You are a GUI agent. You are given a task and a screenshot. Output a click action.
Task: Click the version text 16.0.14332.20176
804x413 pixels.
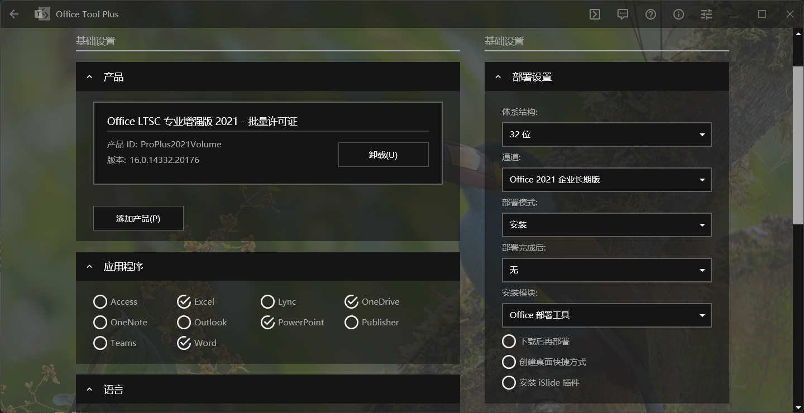pyautogui.click(x=164, y=160)
